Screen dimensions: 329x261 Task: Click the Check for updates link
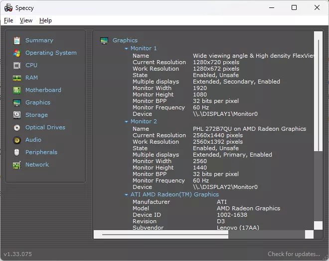[294, 254]
